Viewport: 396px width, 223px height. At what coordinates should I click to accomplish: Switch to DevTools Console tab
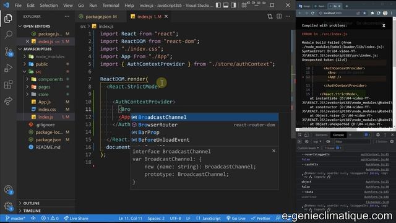coord(338,135)
